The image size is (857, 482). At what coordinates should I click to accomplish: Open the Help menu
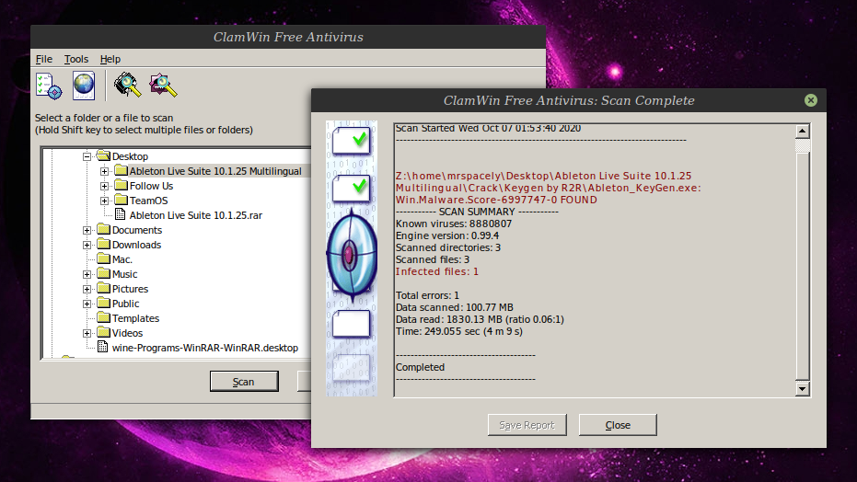(x=110, y=59)
